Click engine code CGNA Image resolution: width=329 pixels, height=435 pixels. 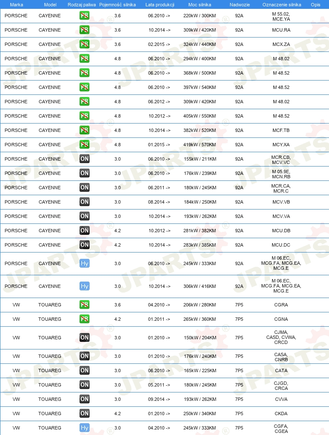[281, 319]
